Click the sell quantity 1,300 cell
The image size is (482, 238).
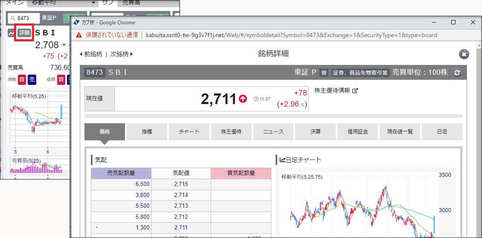coord(121,227)
